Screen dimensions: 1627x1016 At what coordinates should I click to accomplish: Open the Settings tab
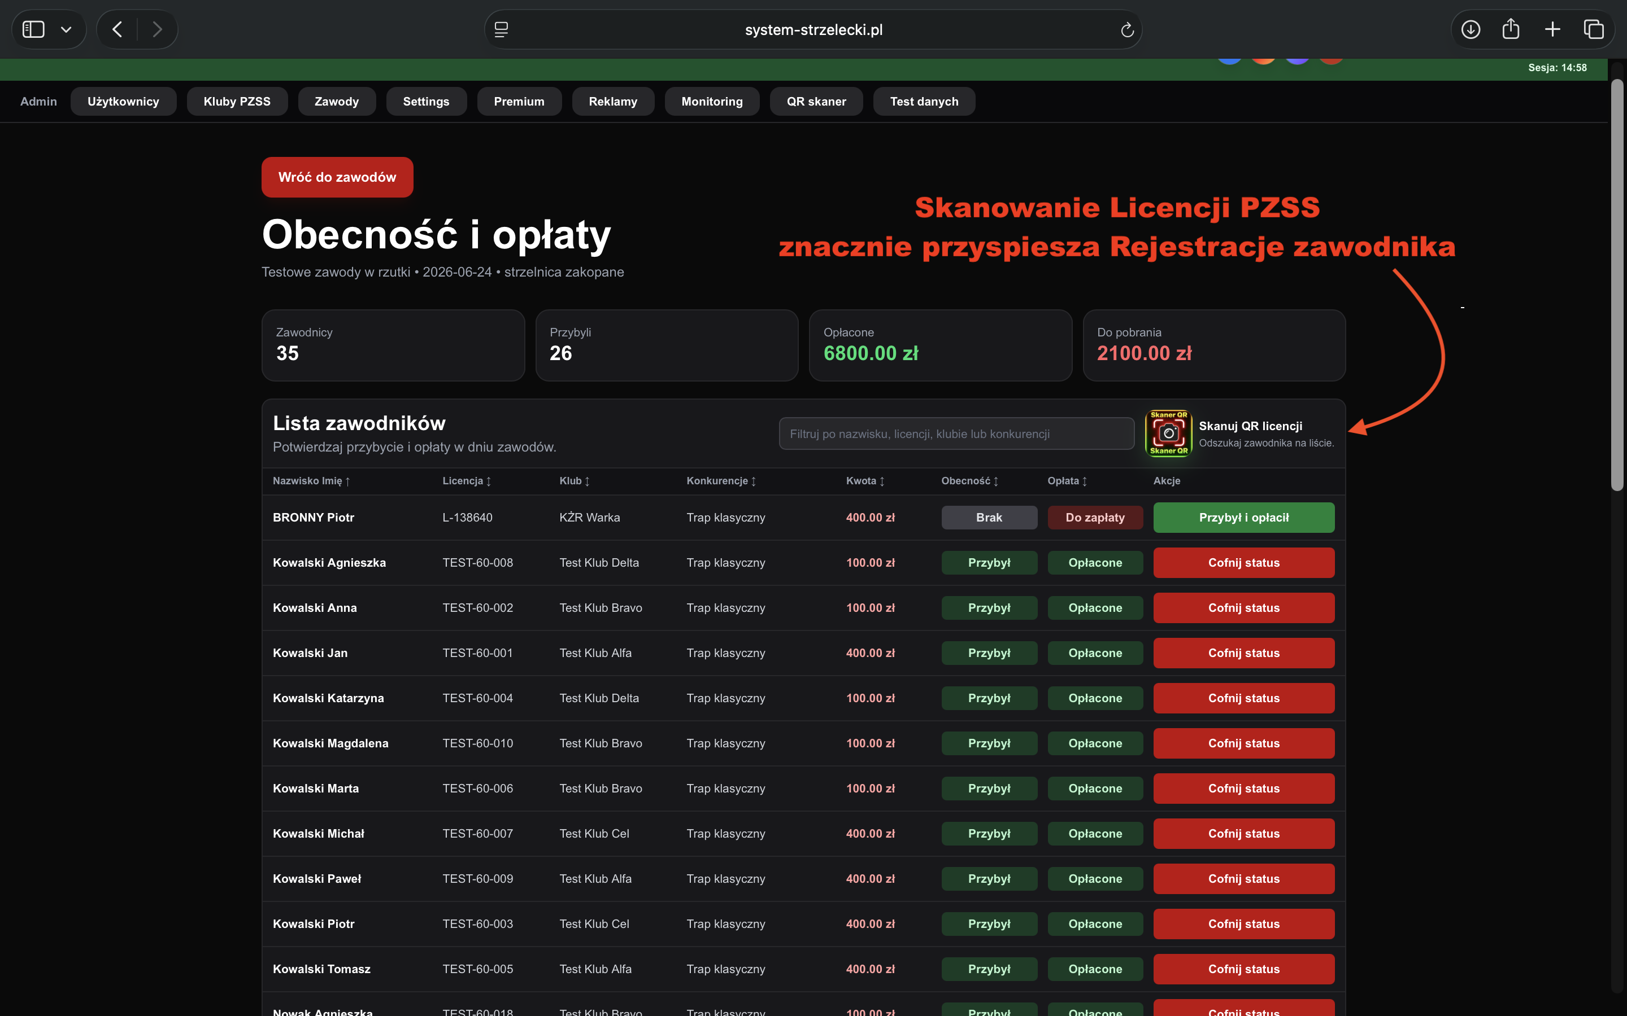425,102
